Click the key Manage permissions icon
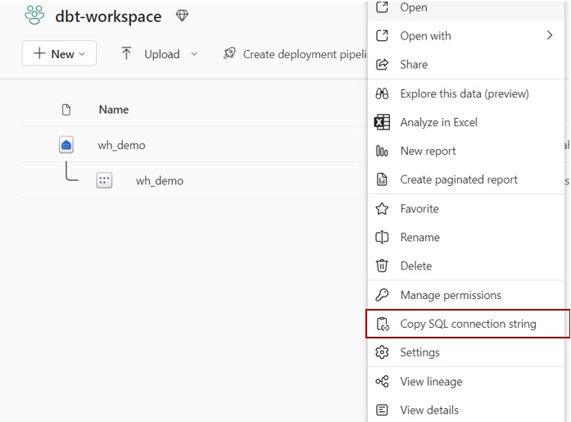571x422 pixels. point(382,295)
